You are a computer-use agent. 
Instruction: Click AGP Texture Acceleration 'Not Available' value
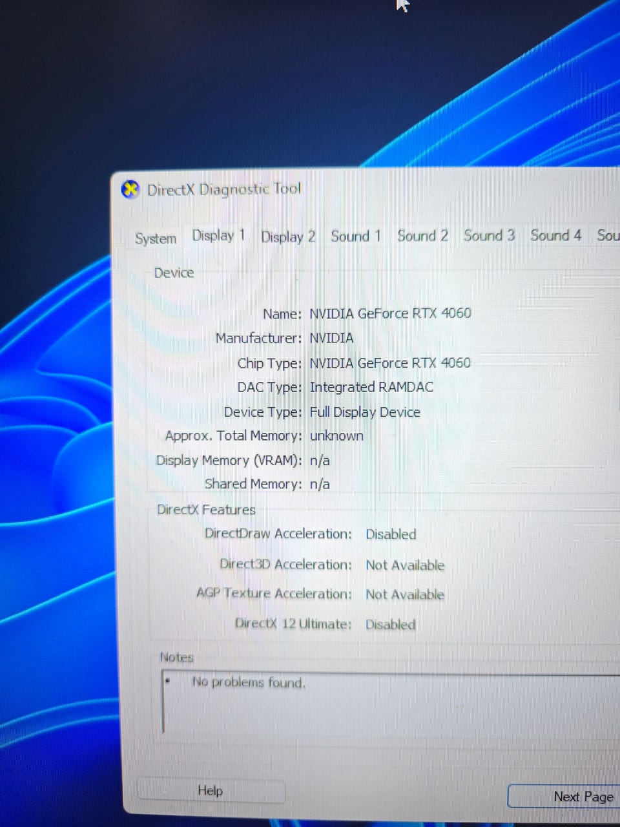click(x=405, y=595)
